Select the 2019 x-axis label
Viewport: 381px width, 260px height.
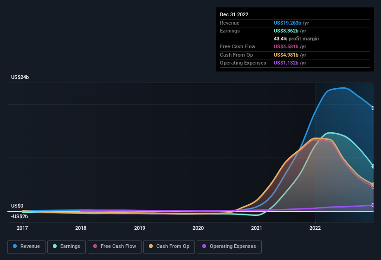pos(140,228)
